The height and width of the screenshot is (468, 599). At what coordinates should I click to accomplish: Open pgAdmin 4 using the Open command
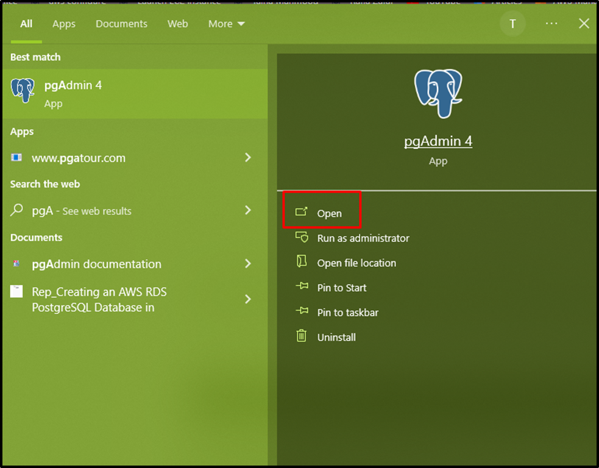tap(330, 213)
